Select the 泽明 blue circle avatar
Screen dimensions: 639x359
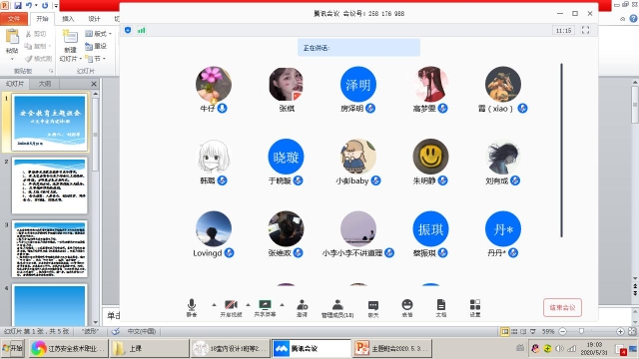[358, 84]
